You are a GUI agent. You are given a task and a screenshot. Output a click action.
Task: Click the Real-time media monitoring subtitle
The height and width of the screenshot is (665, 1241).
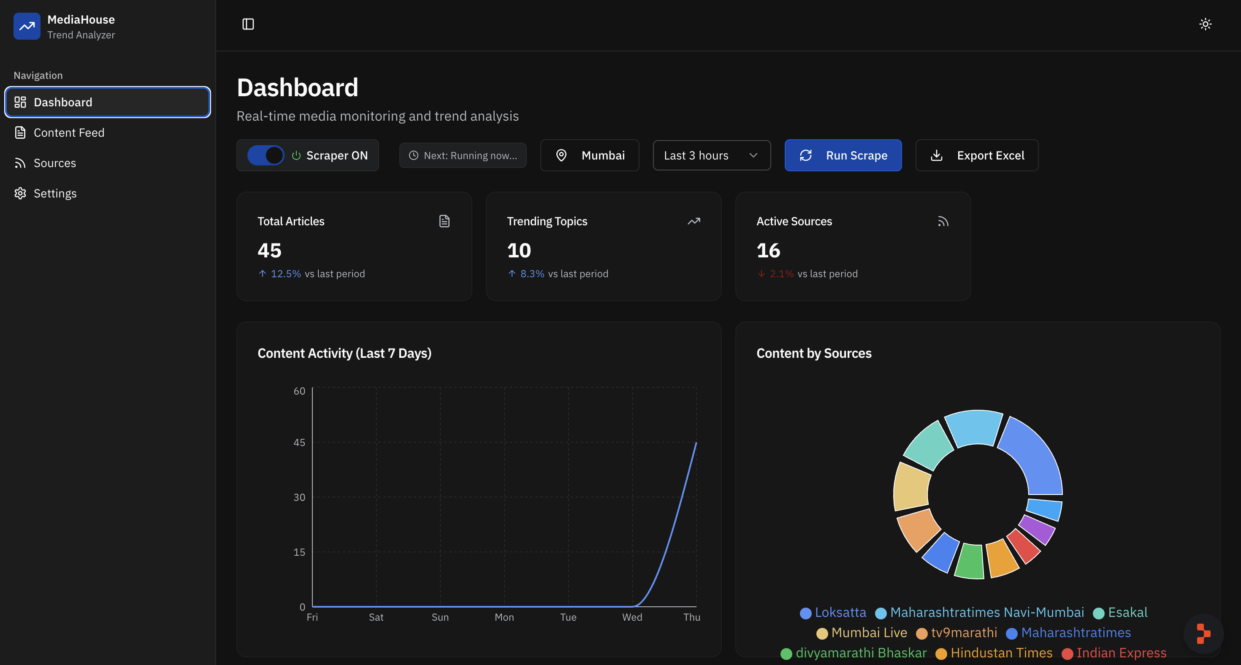tap(378, 116)
